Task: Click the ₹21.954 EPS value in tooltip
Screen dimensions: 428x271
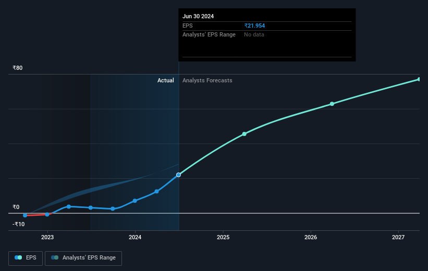Action: click(x=254, y=26)
